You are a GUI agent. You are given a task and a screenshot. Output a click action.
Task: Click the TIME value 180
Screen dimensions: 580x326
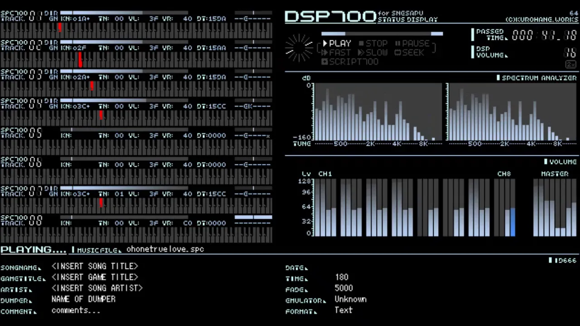pyautogui.click(x=342, y=277)
